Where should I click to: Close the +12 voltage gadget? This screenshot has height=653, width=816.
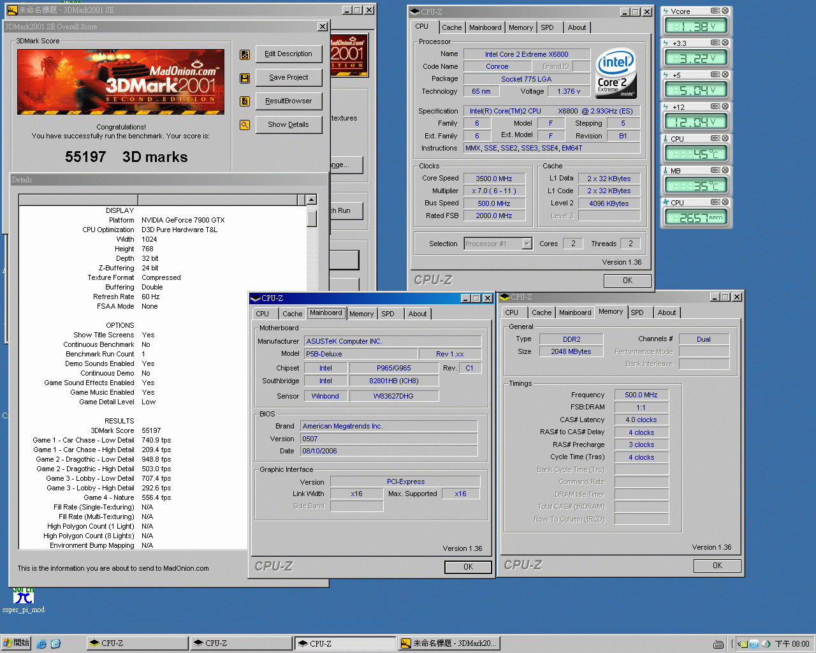(x=725, y=106)
